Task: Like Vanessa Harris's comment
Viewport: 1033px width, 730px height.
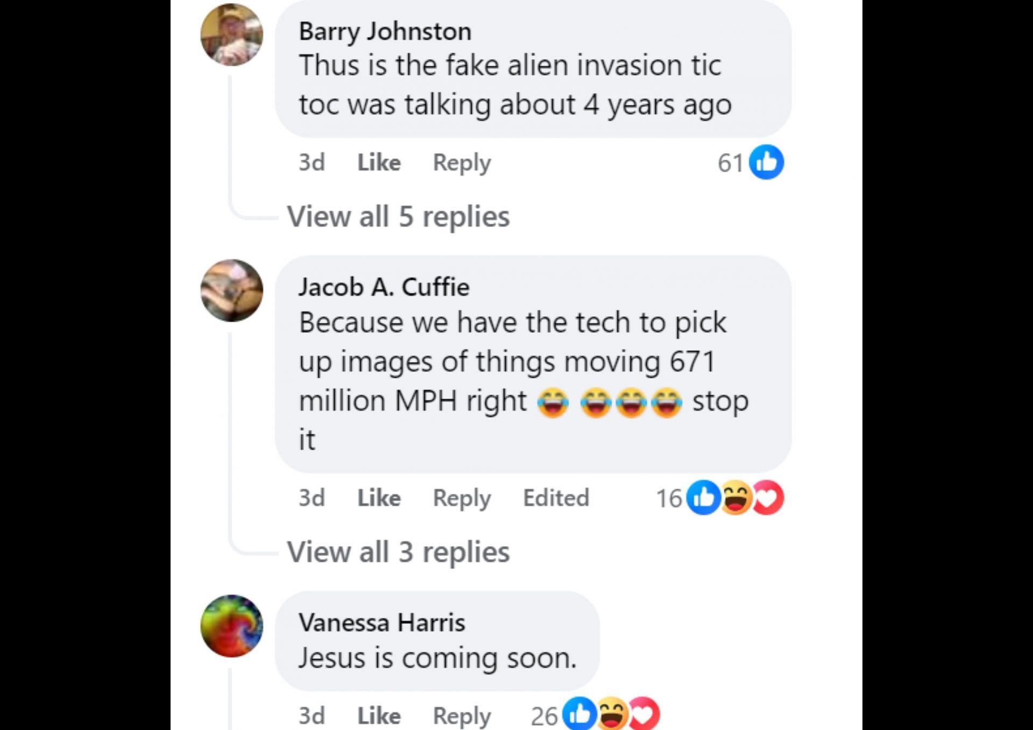Action: pyautogui.click(x=379, y=715)
